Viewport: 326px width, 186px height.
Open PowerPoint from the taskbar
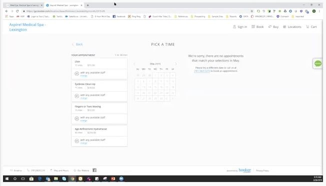[113, 179]
